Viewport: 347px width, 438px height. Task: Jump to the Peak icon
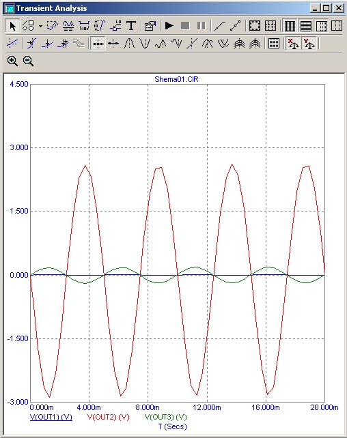coord(129,44)
